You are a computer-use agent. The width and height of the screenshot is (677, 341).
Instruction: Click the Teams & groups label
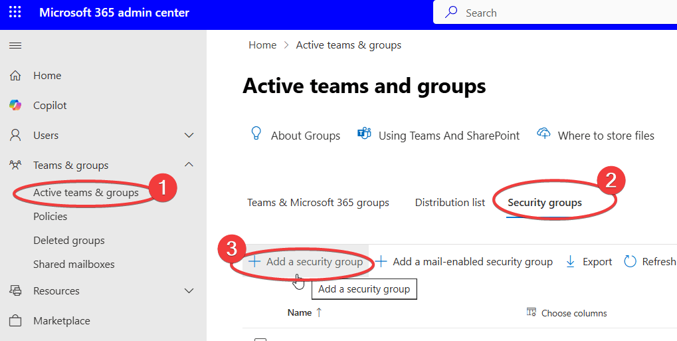tap(71, 166)
